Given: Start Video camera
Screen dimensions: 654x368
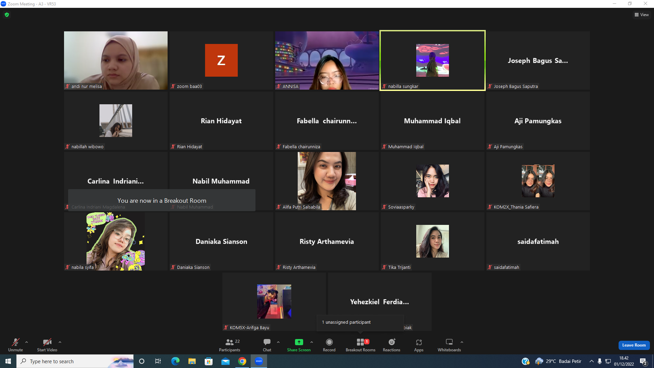Looking at the screenshot, I should pyautogui.click(x=47, y=345).
